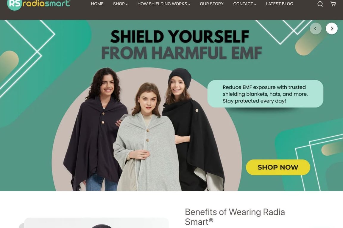The height and width of the screenshot is (228, 343).
Task: Go to next banner slide arrow
Action: click(x=332, y=28)
